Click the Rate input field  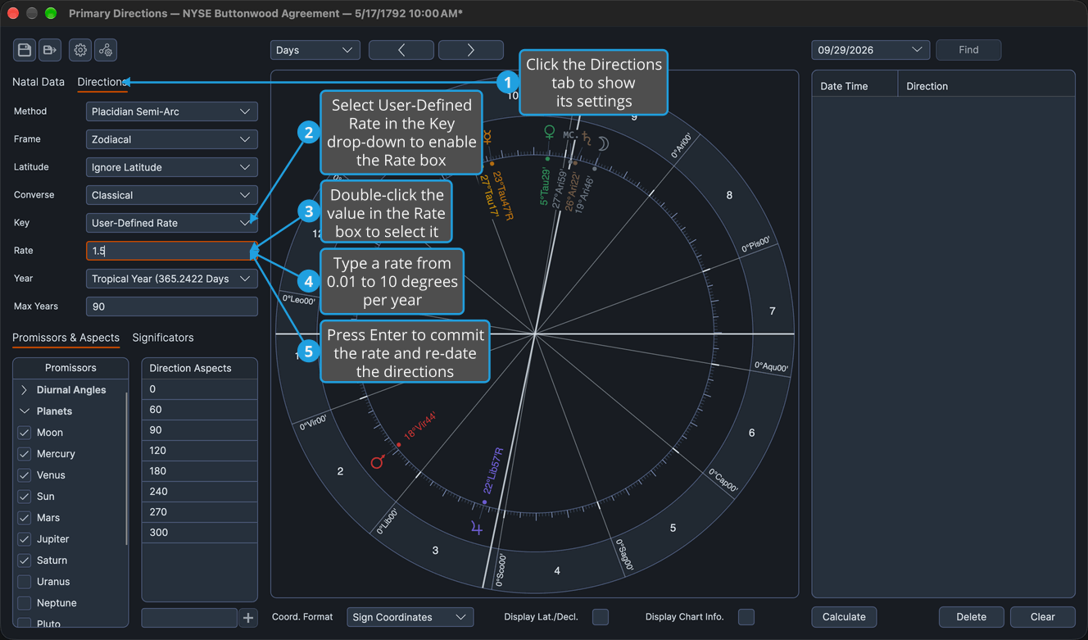click(x=172, y=251)
